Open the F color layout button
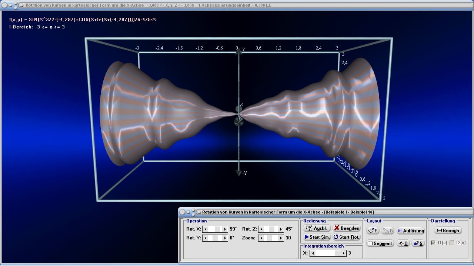The width and height of the screenshot is (474, 266). point(373,231)
